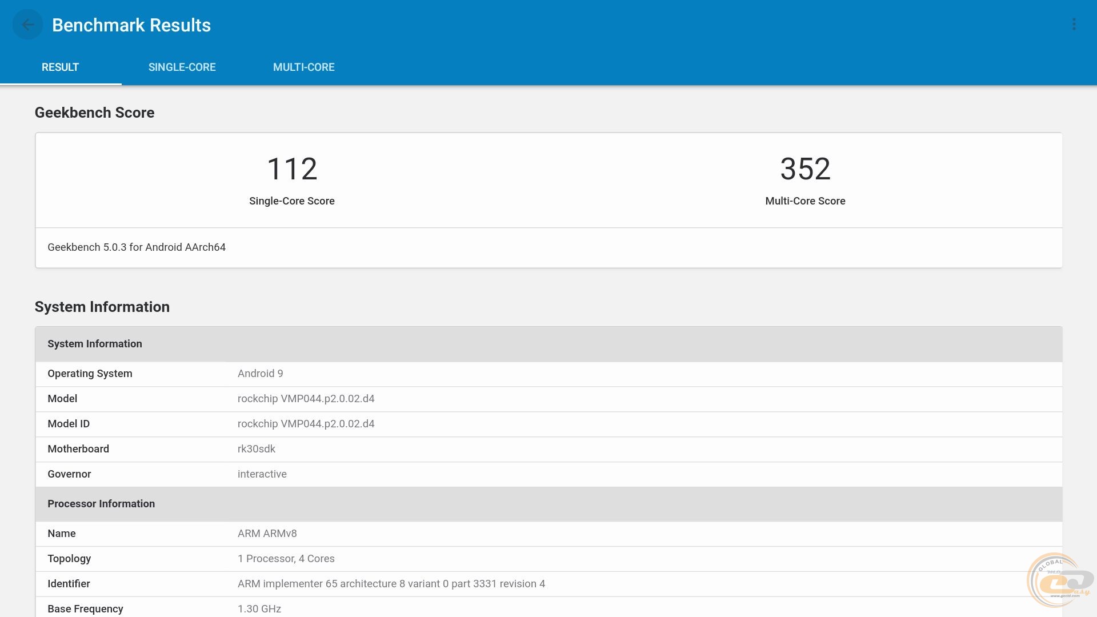Select the Governor interactive row
The image size is (1097, 617).
click(548, 474)
